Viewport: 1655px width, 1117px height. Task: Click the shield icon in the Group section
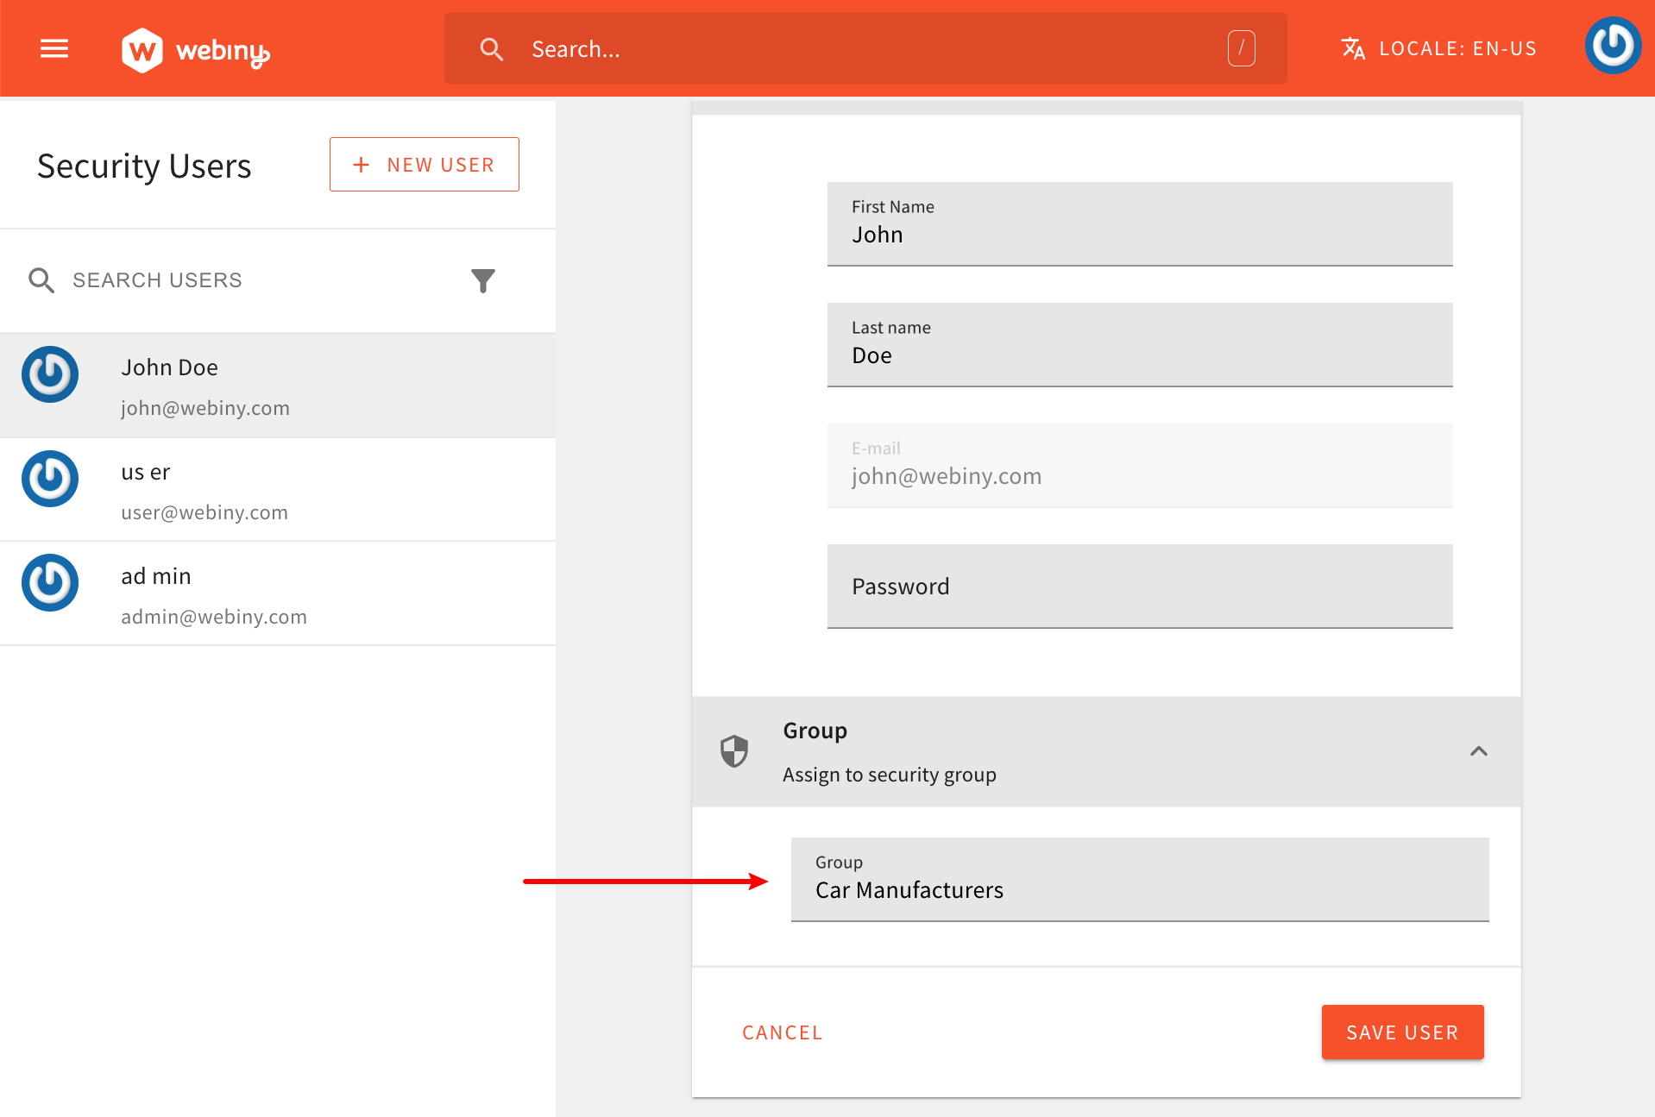coord(734,751)
